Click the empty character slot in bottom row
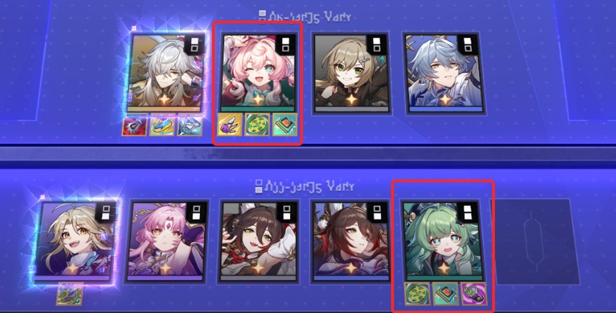 click(534, 241)
